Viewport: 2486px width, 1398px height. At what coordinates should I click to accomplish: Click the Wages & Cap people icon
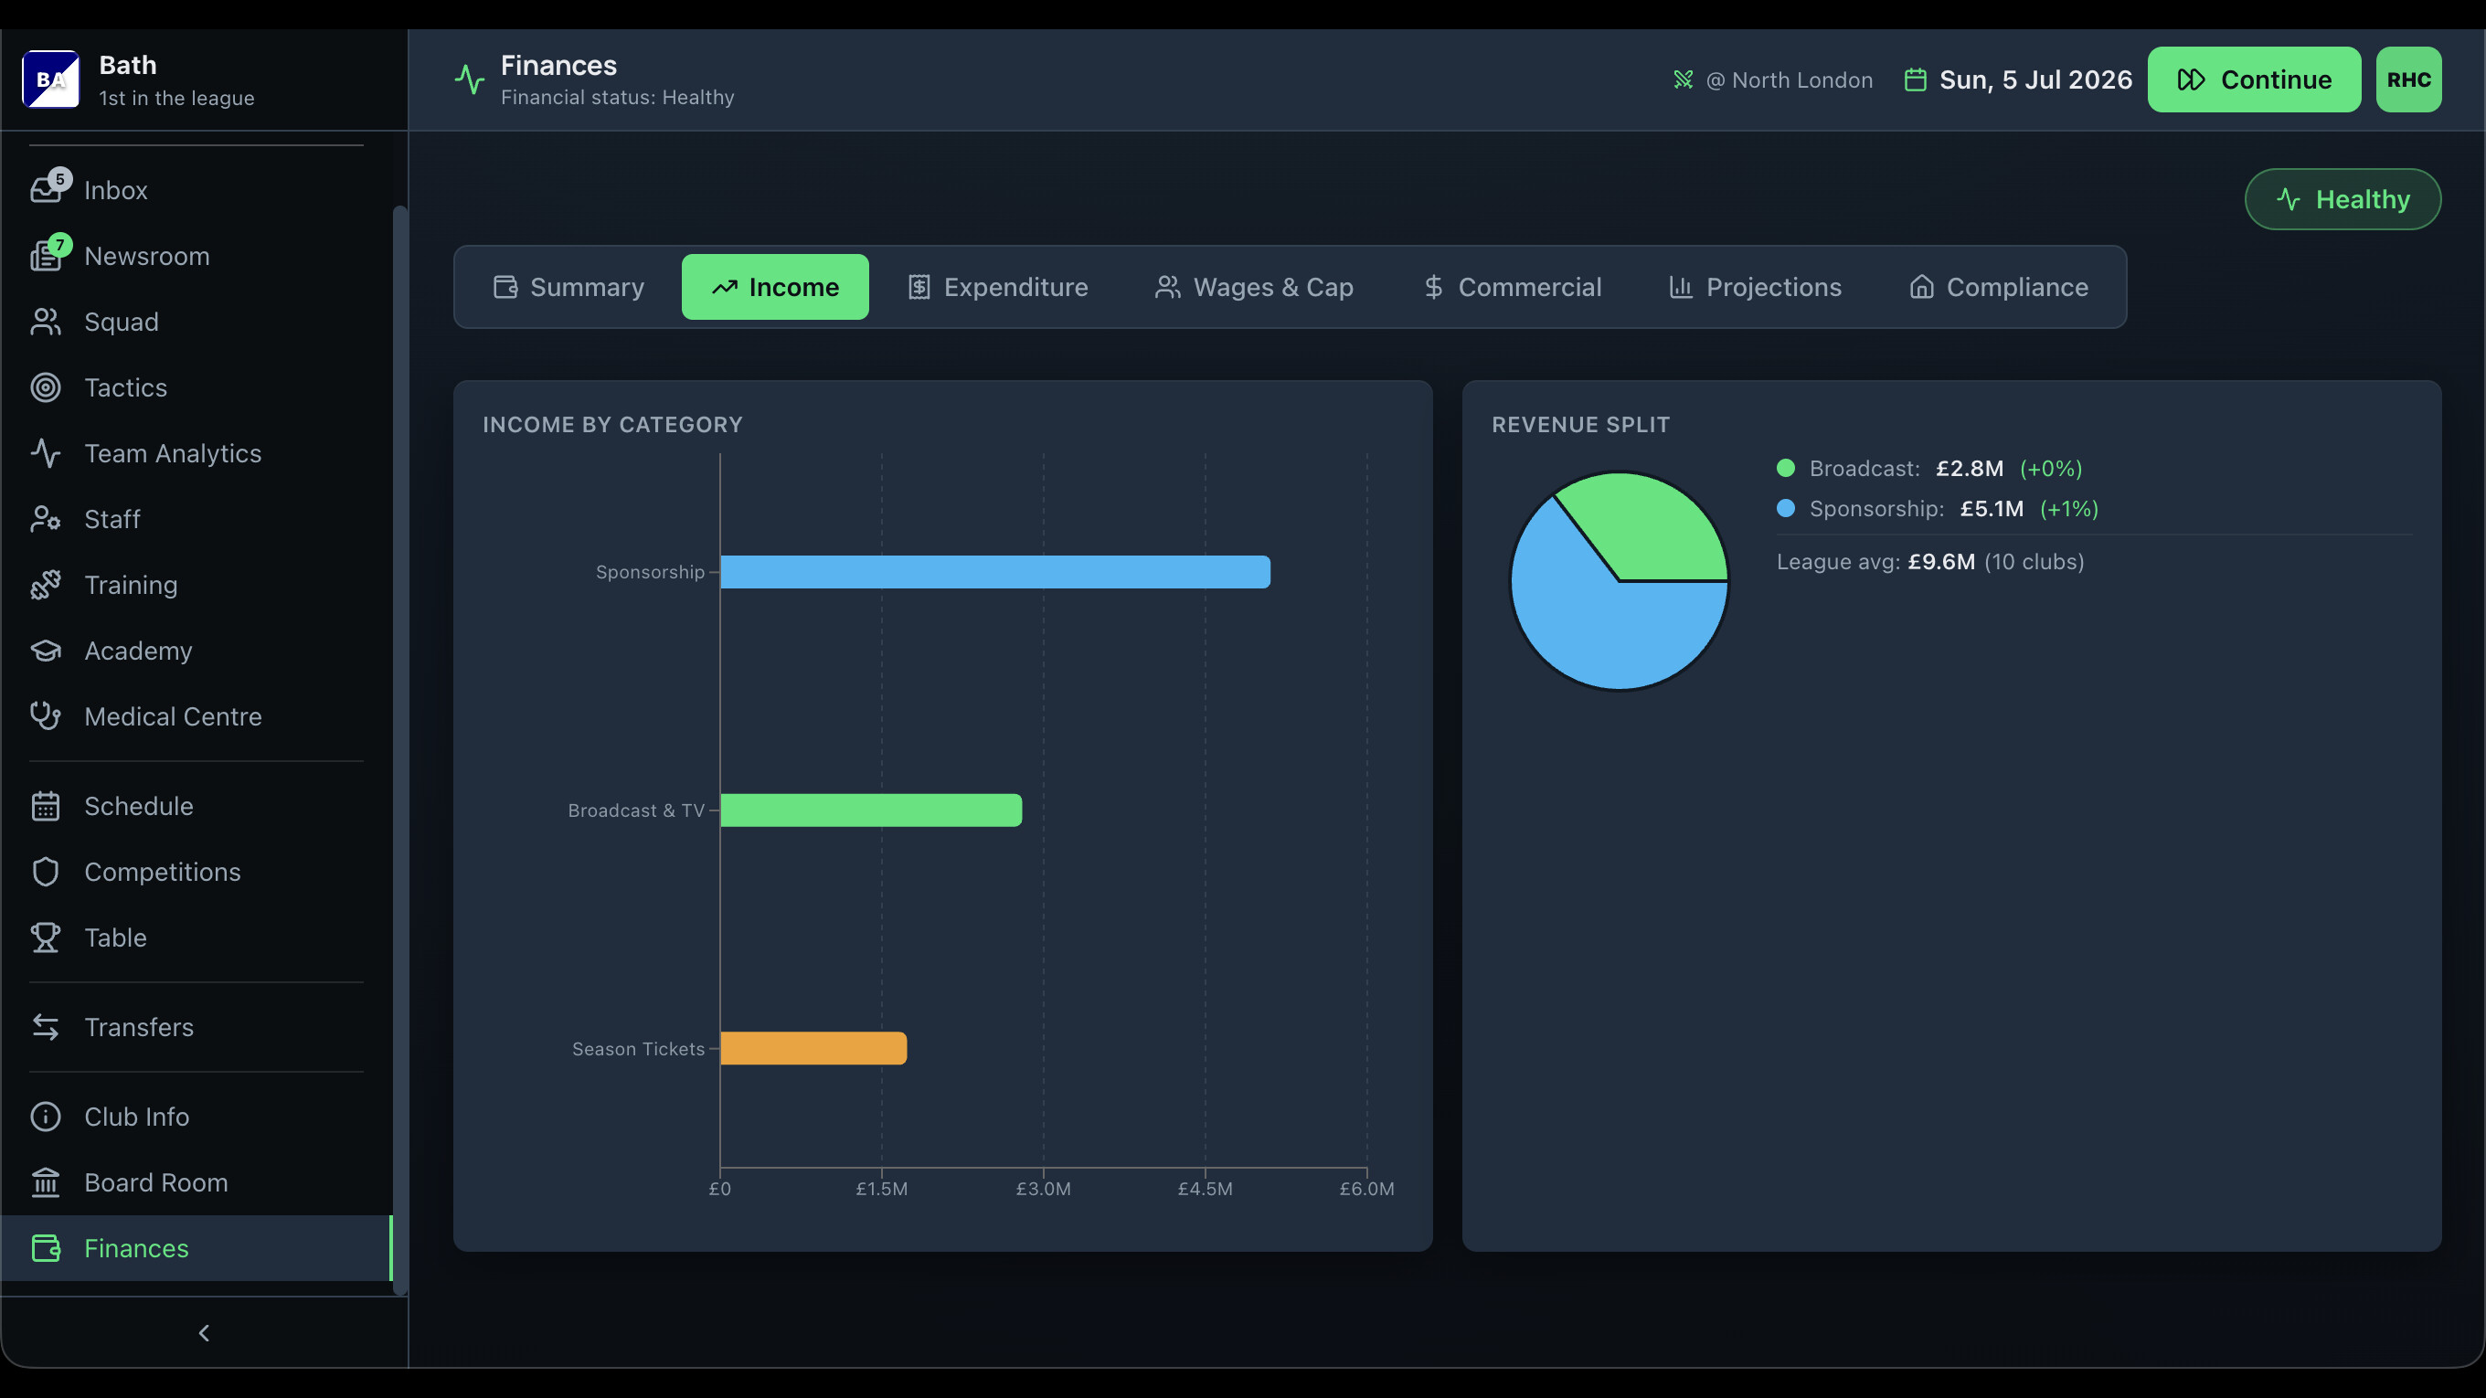(1168, 287)
